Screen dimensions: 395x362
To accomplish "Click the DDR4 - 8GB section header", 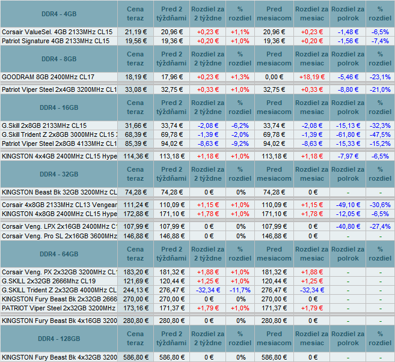I will [59, 59].
